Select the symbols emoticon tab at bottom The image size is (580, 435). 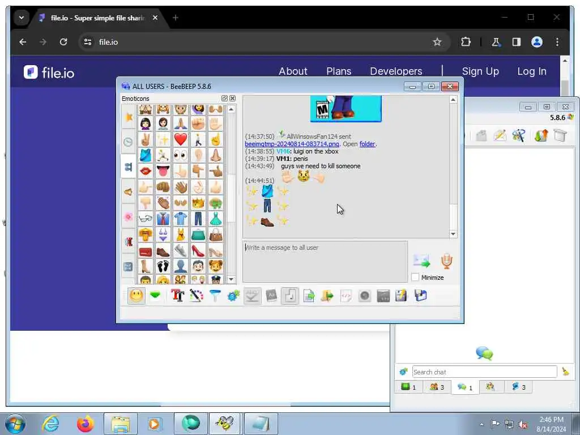point(129,267)
